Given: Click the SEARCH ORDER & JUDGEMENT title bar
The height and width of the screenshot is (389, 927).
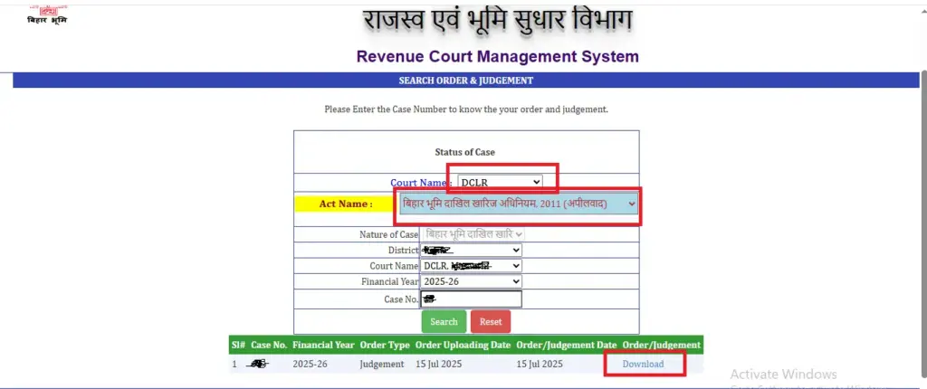Looking at the screenshot, I should (x=465, y=81).
